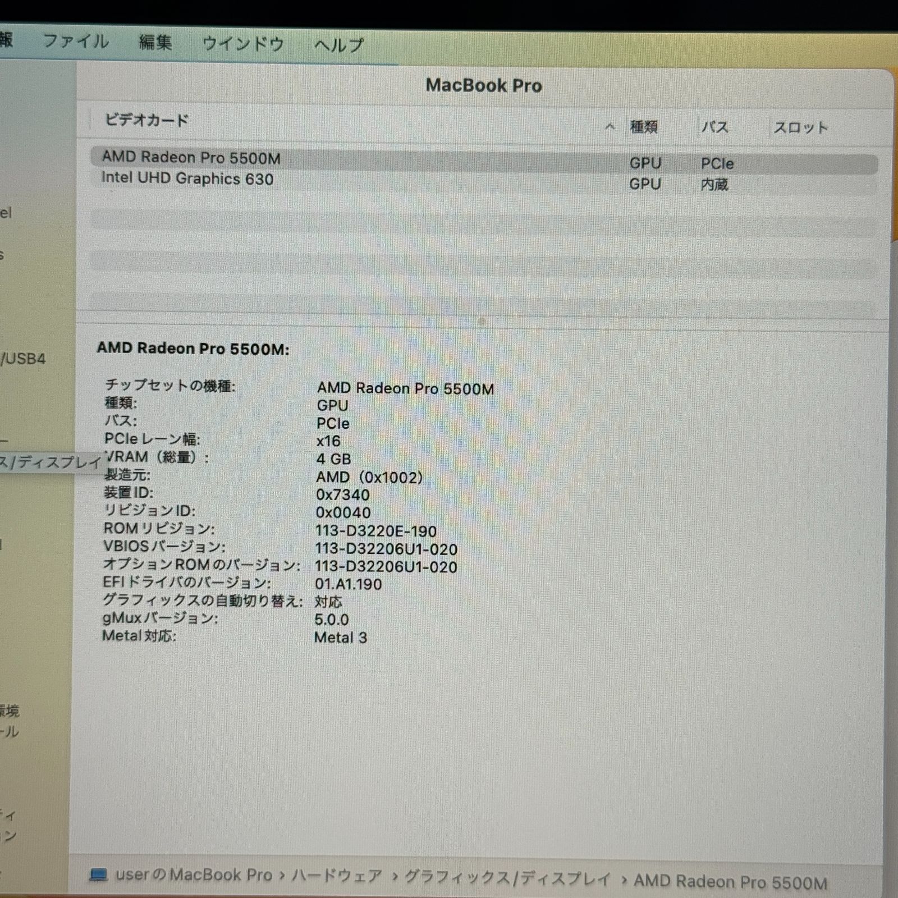This screenshot has height=898, width=898.
Task: Click the MacBook Pro window title
Action: [x=484, y=85]
